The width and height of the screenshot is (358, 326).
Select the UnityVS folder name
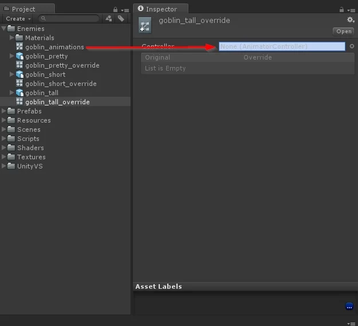tap(30, 166)
